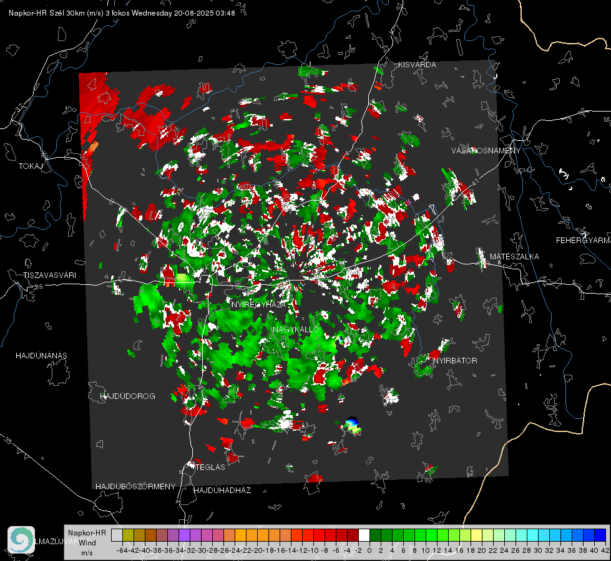Click the dark green legend swatch for 0 to 2
611x561 pixels.
375,535
